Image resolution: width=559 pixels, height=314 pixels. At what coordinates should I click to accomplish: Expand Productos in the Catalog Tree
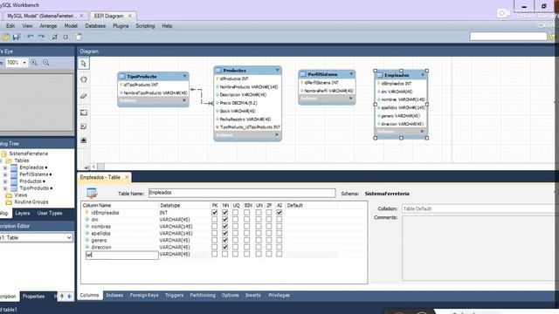pyautogui.click(x=5, y=181)
